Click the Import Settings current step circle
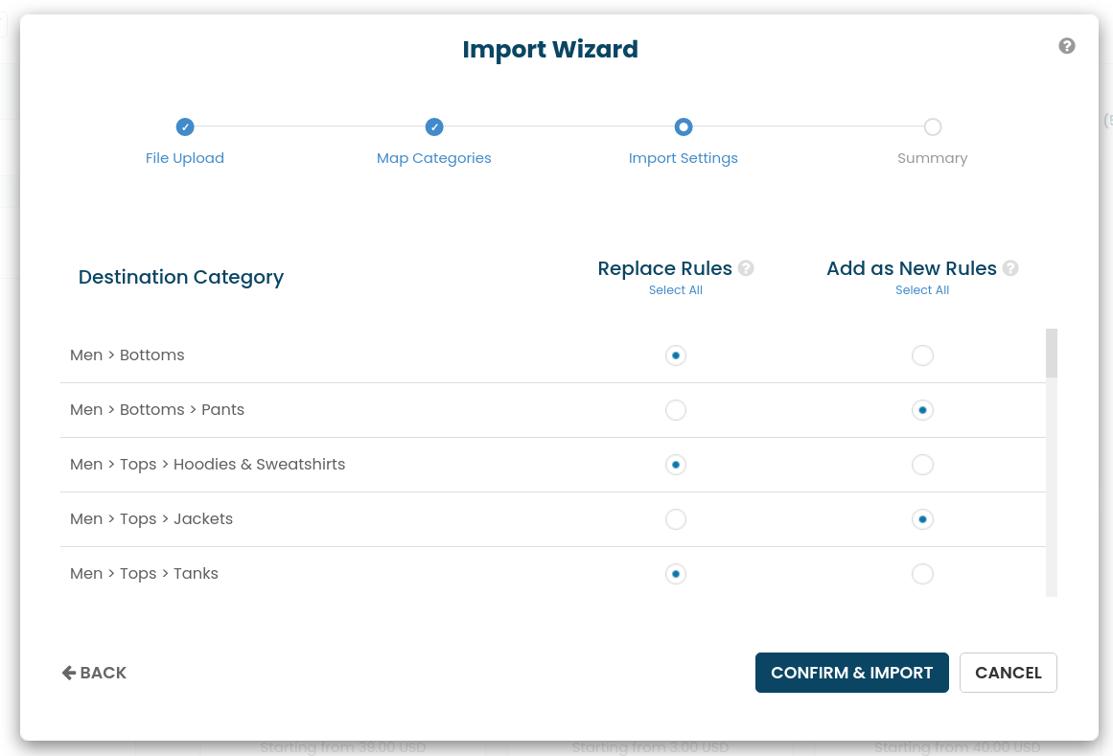 684,126
